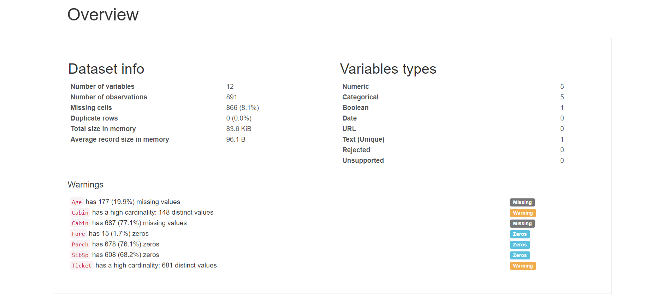Click the Number of observations label
The image size is (656, 296).
tap(109, 97)
